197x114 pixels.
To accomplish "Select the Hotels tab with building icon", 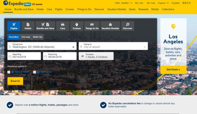I will pos(28,26).
